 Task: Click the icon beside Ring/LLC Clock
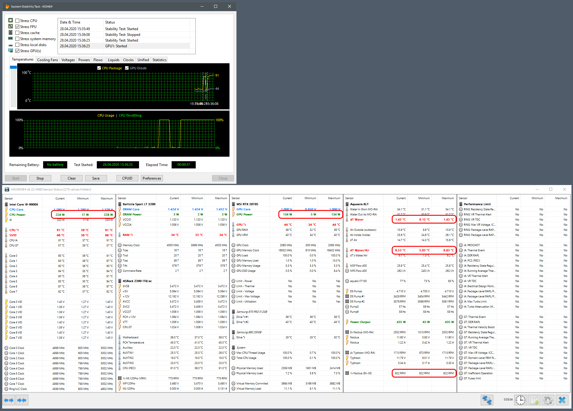click(6, 389)
